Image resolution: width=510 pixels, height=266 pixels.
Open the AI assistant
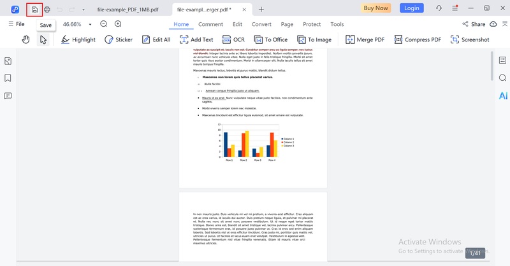click(503, 95)
